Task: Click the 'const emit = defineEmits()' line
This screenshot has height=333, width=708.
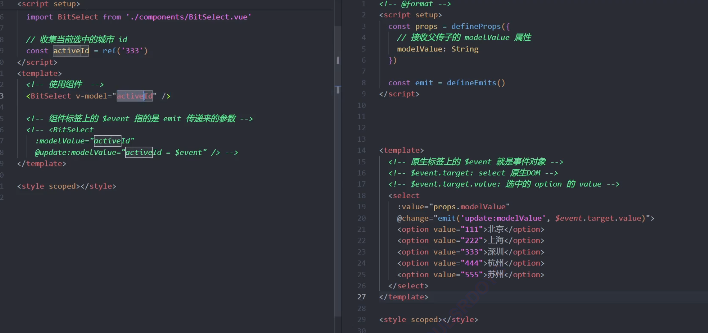Action: 447,83
